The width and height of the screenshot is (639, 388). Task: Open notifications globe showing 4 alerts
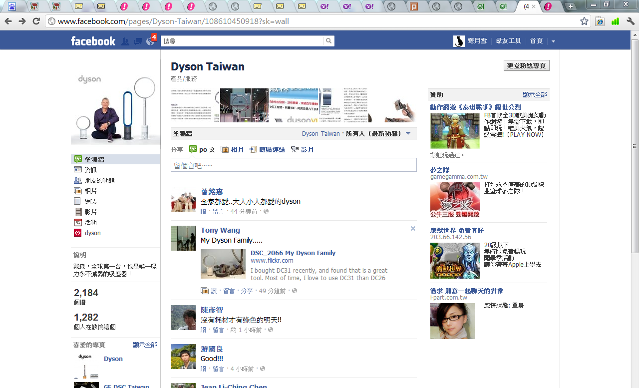click(151, 41)
